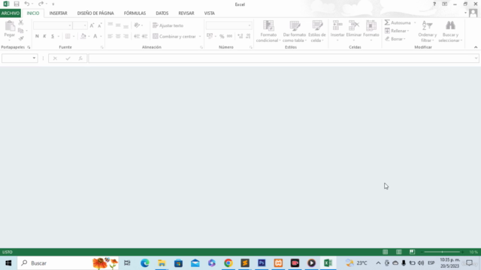Click the text orientation icon

pyautogui.click(x=137, y=25)
